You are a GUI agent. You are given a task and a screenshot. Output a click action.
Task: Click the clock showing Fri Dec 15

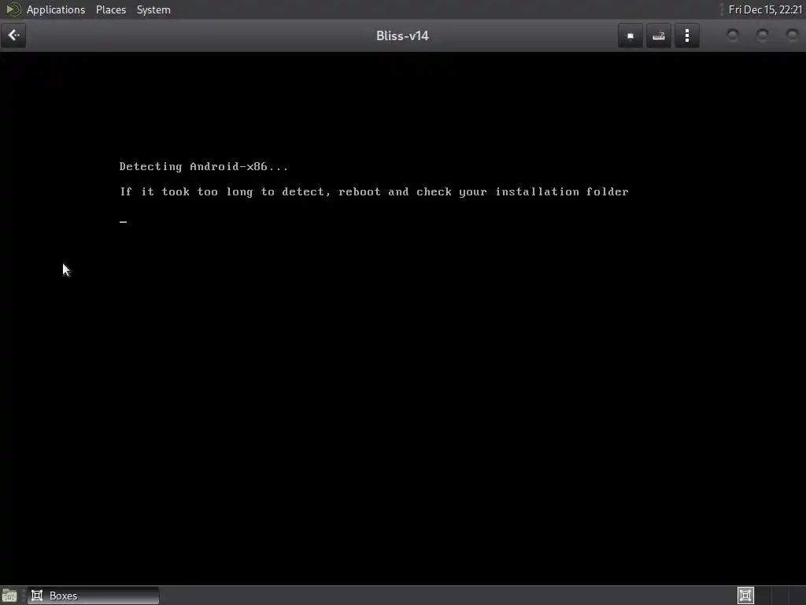765,9
